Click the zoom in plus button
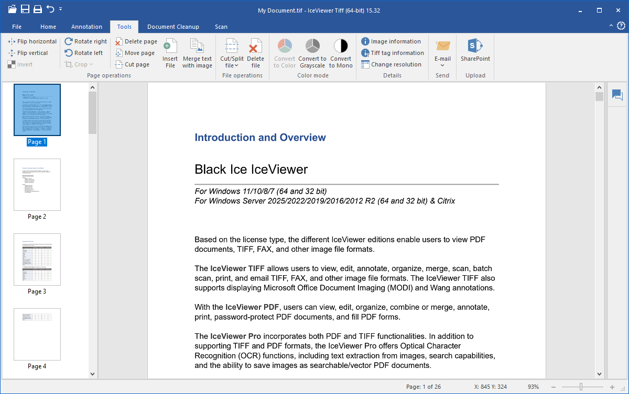The width and height of the screenshot is (629, 394). [612, 387]
